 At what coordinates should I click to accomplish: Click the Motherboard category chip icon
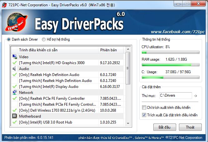[15, 116]
